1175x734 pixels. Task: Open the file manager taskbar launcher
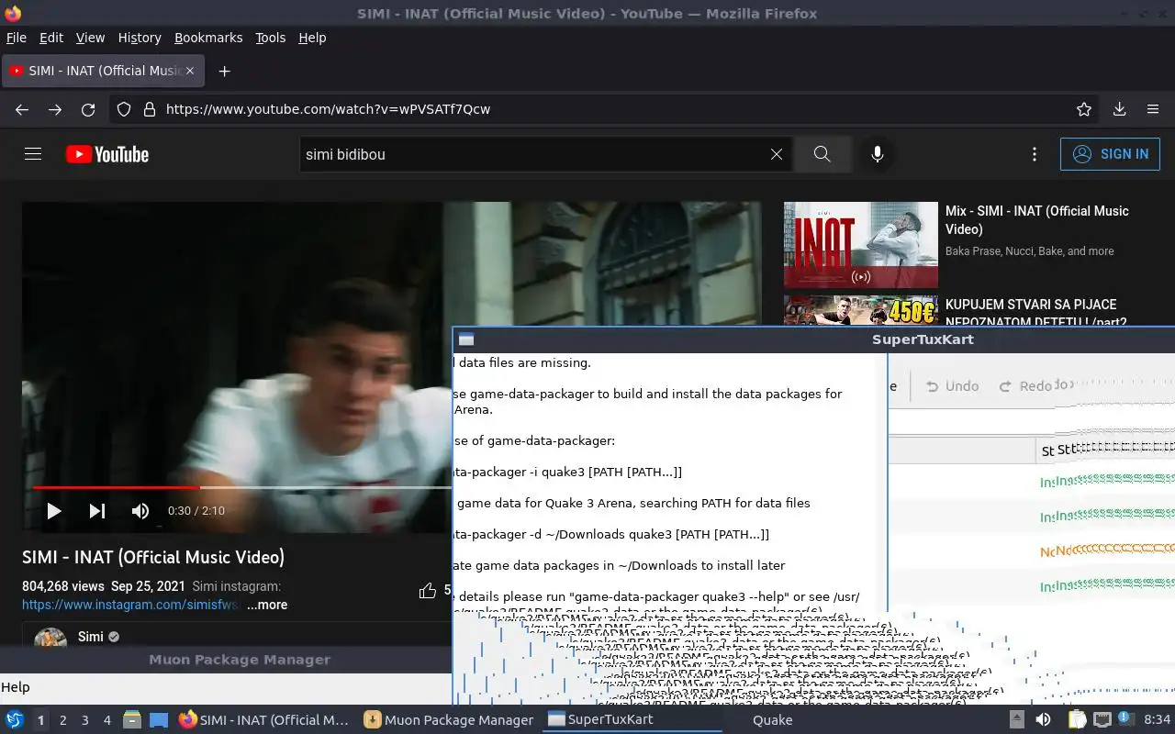(132, 720)
